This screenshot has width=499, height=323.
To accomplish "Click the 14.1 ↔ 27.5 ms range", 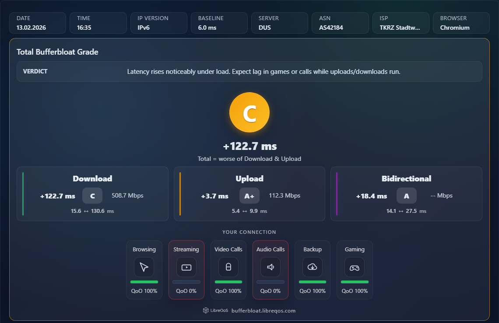I will pos(406,211).
